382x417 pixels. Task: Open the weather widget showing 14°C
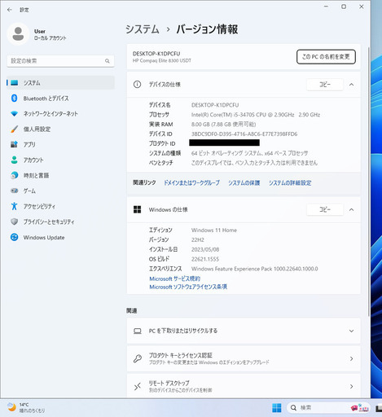click(26, 407)
